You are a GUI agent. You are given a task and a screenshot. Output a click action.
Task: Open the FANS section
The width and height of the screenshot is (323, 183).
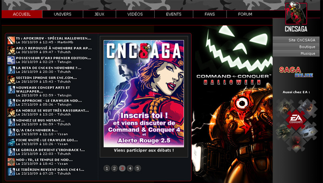coord(210,14)
